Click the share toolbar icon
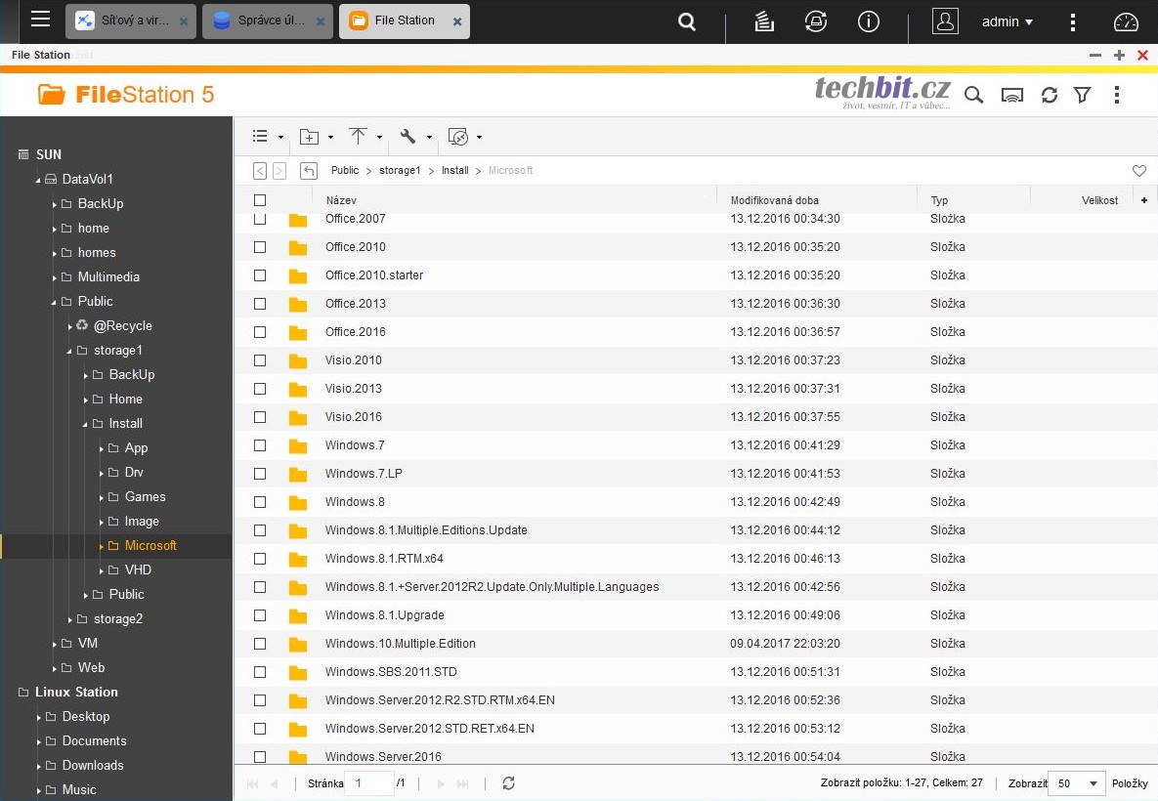 point(458,137)
